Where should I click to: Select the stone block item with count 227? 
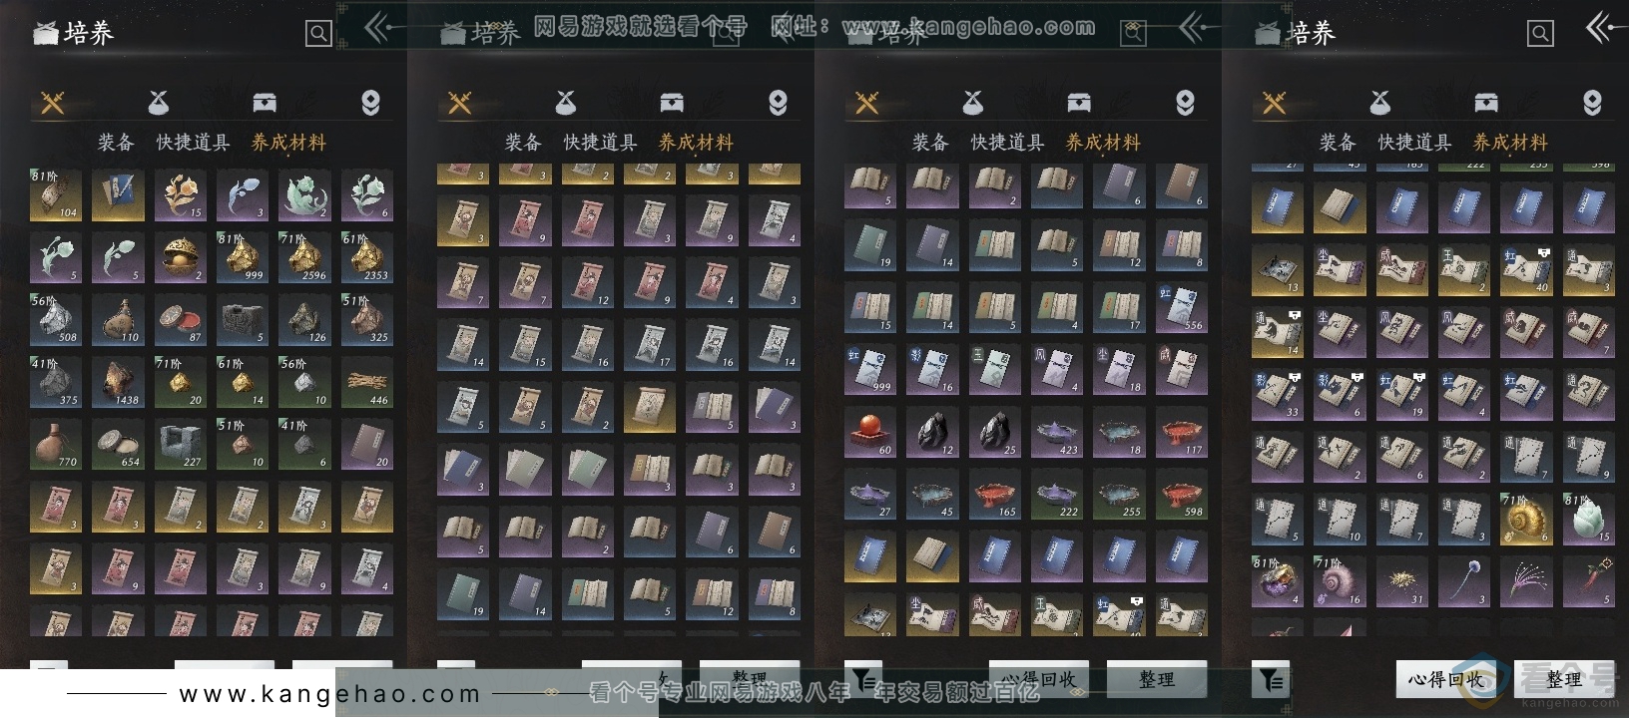[x=181, y=444]
